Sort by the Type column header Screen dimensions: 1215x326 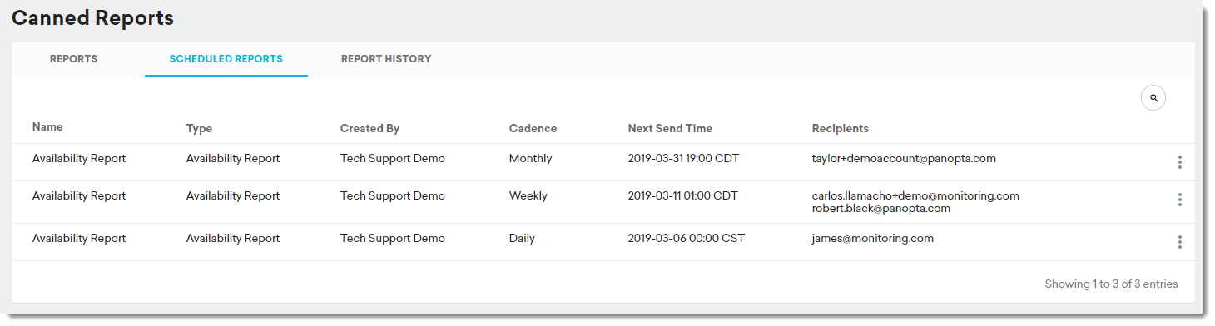click(x=200, y=128)
